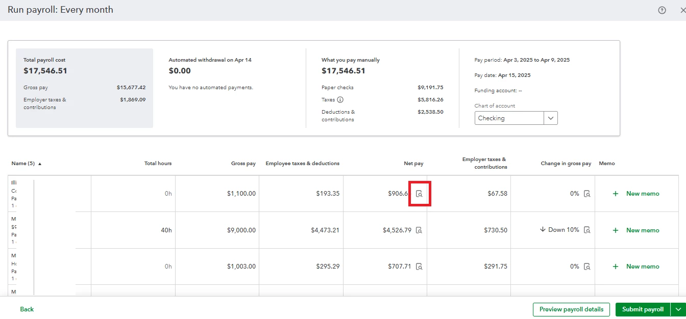
Task: Open gross pay change details, $1,100.00 row
Action: coord(587,194)
